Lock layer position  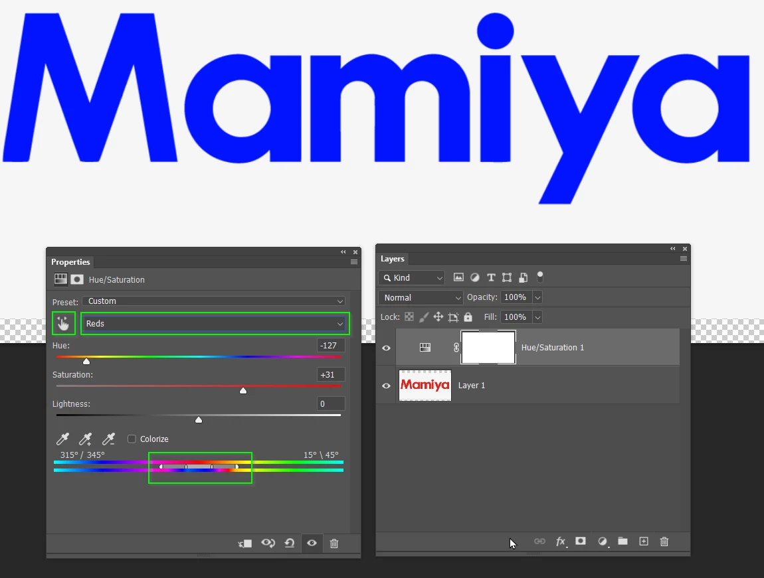pyautogui.click(x=438, y=317)
